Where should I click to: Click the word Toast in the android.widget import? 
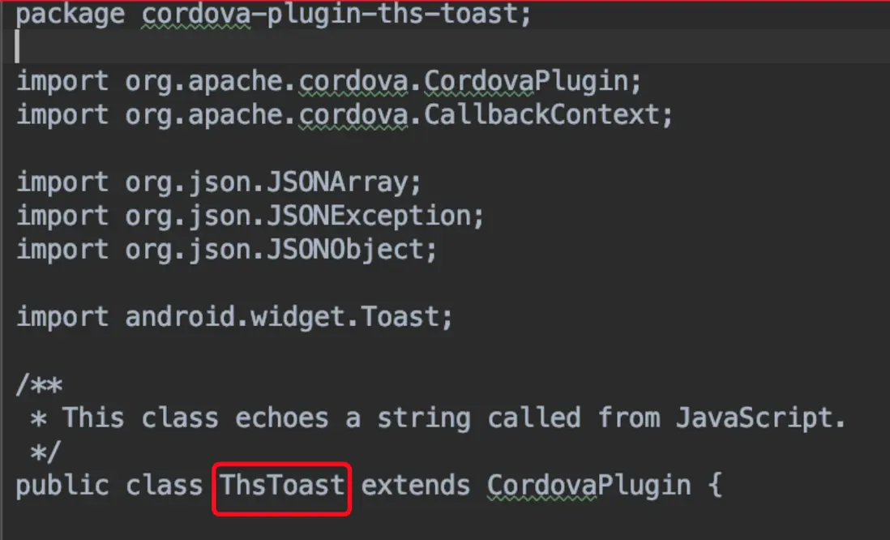(400, 317)
